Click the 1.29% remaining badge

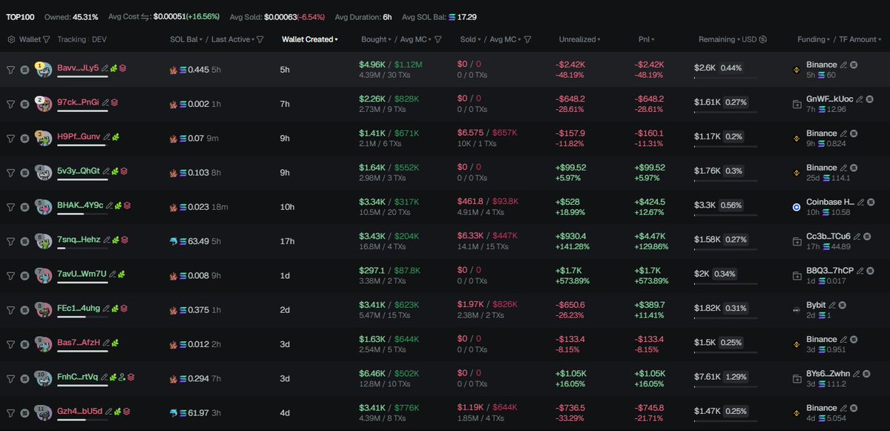pos(737,376)
